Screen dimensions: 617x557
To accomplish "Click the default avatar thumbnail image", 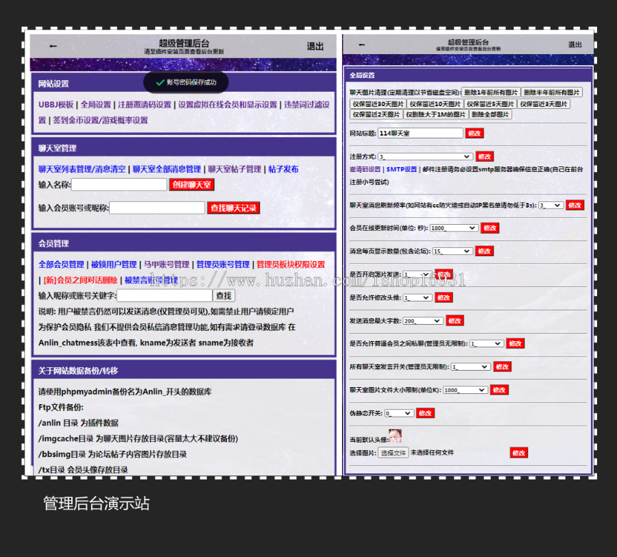I will [x=395, y=436].
